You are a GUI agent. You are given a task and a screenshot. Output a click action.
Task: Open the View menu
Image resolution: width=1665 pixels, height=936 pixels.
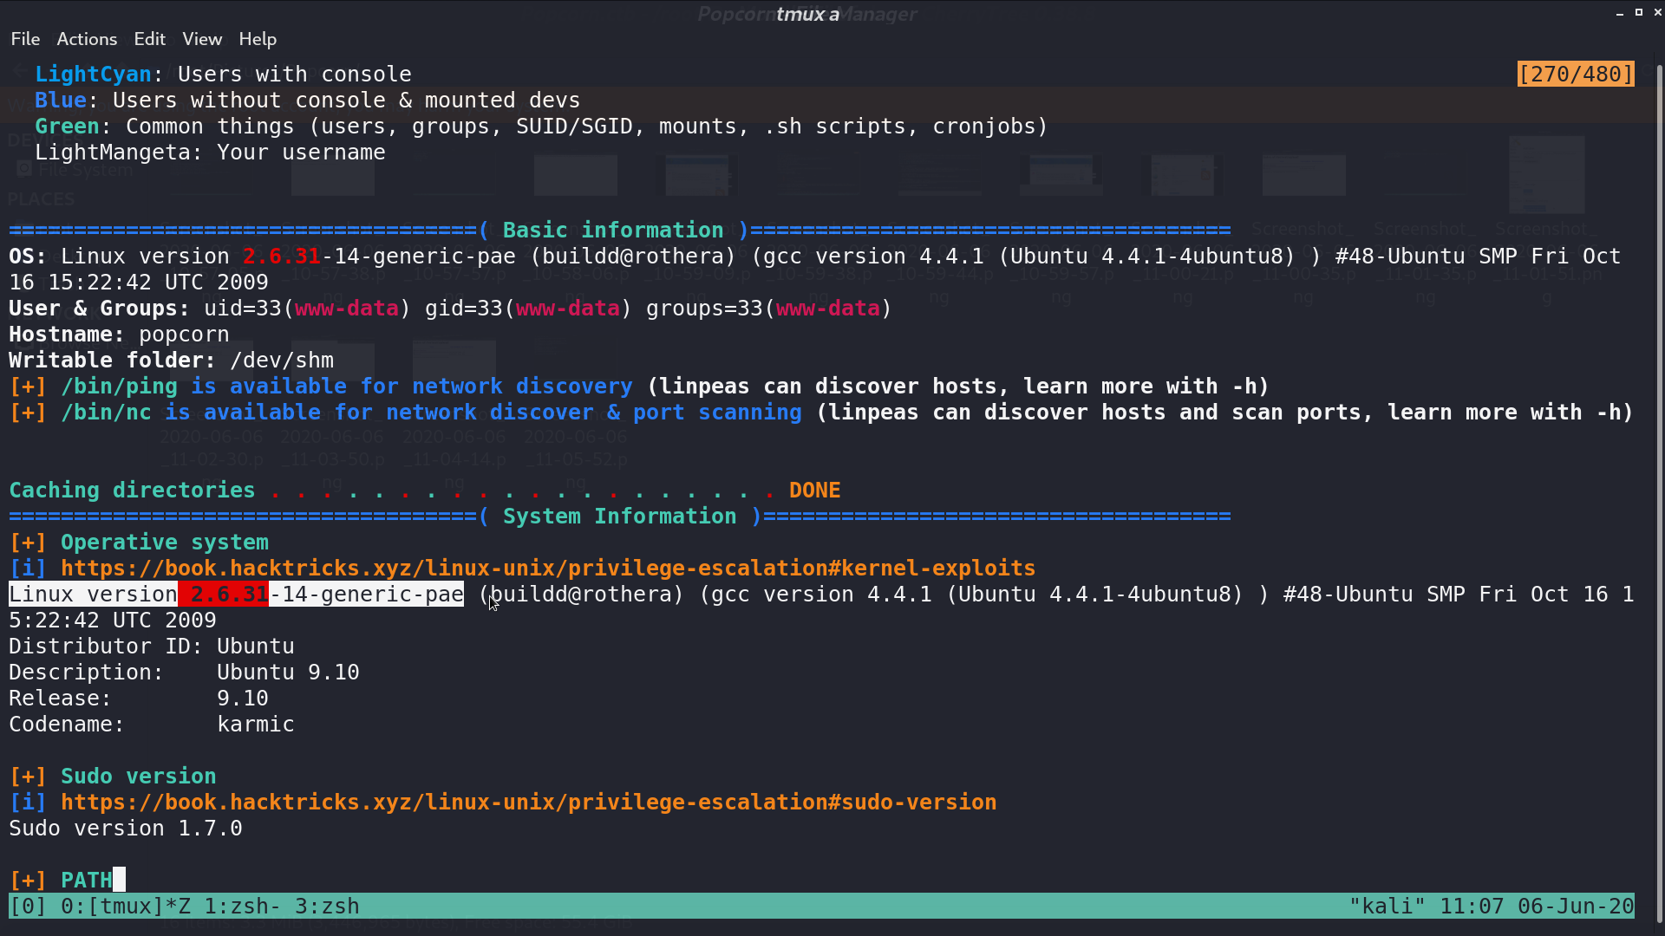[202, 39]
